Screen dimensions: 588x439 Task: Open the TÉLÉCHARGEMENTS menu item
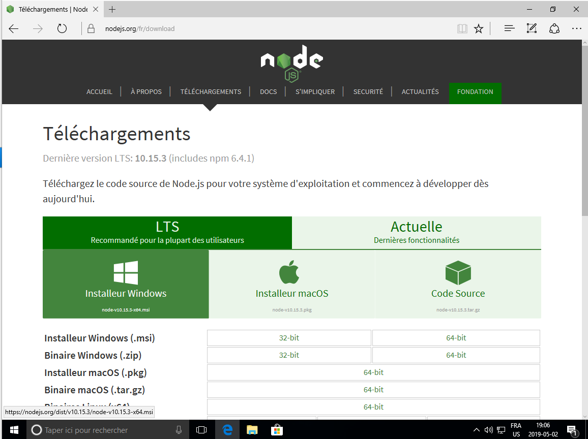(211, 92)
